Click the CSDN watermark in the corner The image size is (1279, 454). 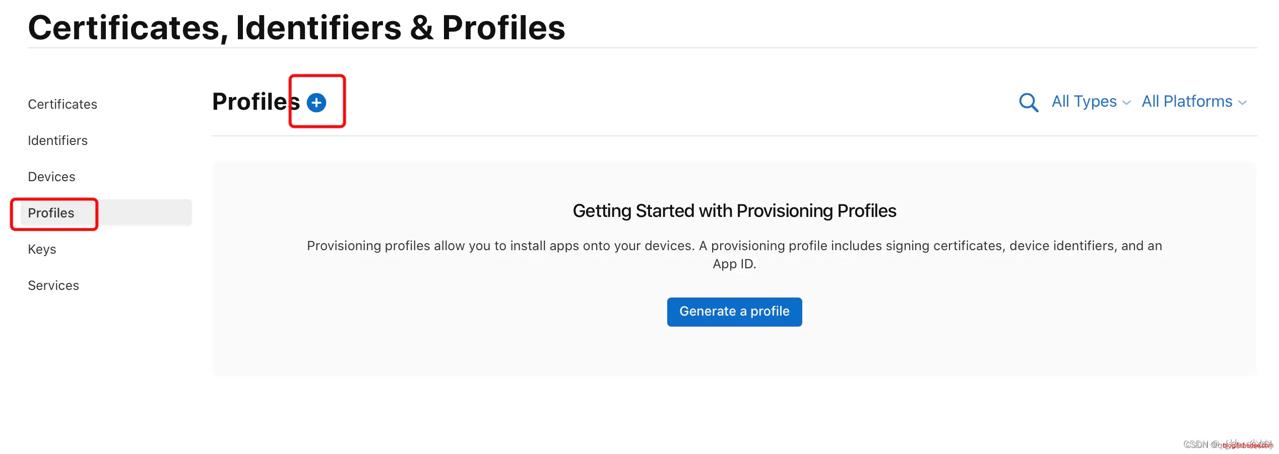click(x=1227, y=444)
